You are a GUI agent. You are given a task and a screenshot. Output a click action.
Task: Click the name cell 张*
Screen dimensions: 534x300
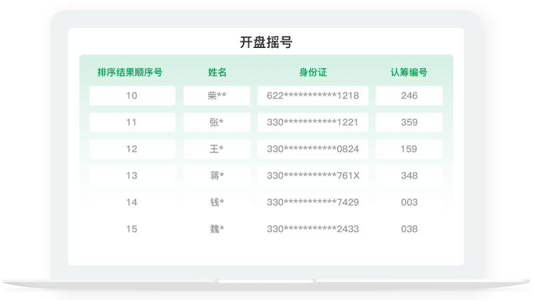click(217, 122)
